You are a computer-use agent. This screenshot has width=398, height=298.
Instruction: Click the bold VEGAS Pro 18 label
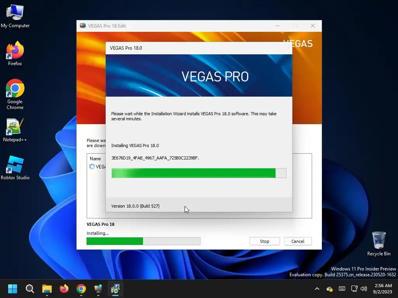101,224
